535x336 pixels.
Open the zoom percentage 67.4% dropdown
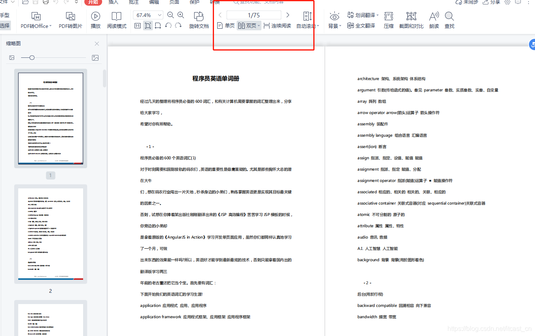click(160, 15)
